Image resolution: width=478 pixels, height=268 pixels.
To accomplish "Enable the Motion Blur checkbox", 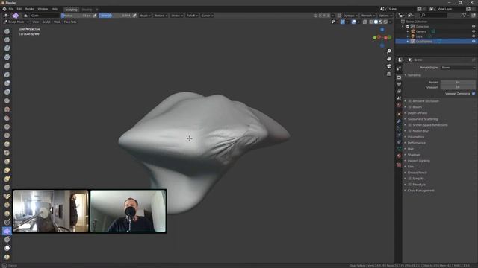I will [410, 131].
